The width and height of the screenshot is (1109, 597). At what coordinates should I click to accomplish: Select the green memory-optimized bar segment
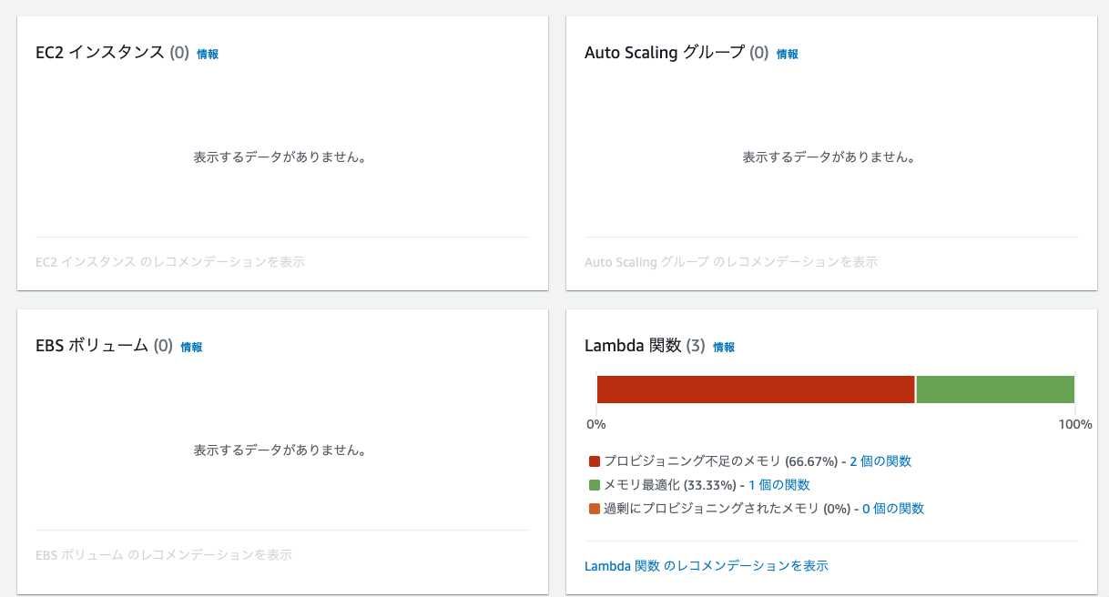pos(995,389)
